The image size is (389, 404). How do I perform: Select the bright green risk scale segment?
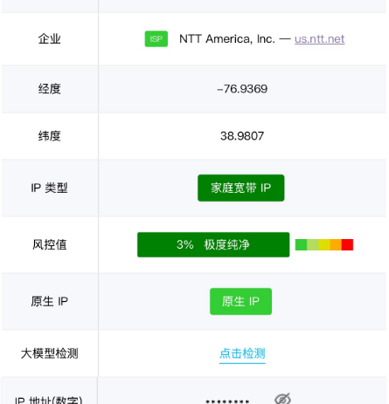[301, 244]
